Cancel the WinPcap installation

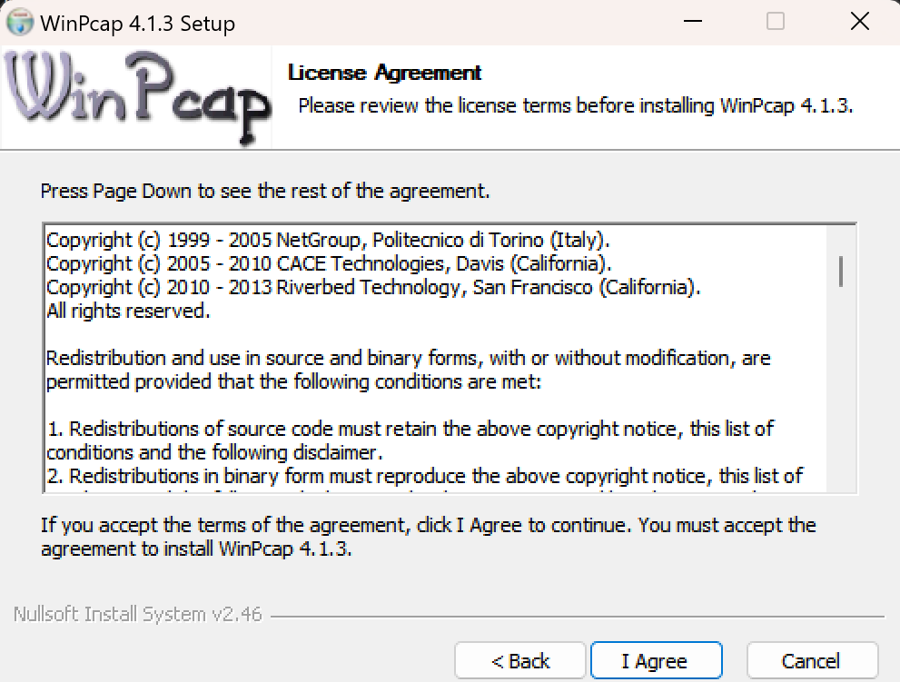(812, 660)
